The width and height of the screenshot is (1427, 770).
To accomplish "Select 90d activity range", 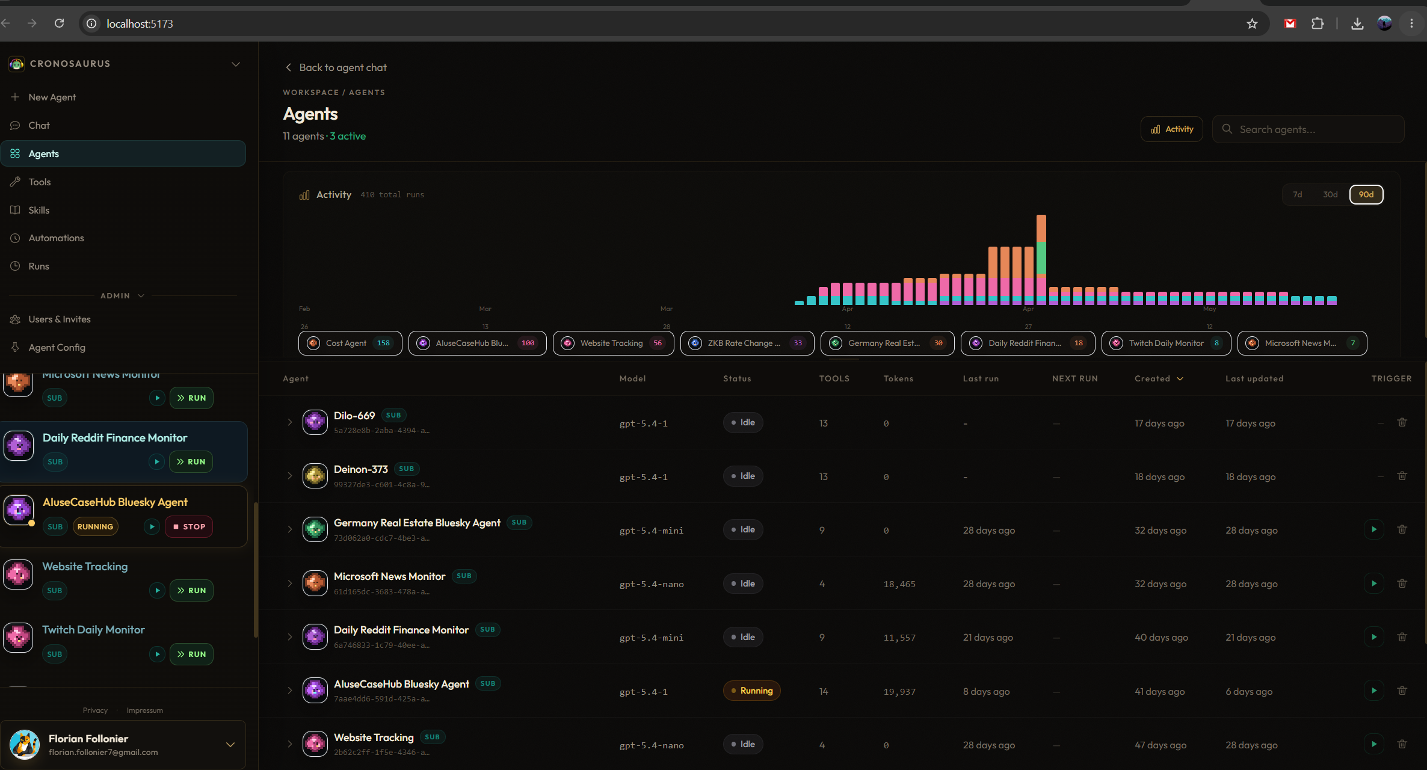I will pos(1366,194).
